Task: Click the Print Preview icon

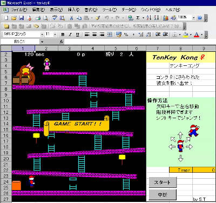Action: click(45, 18)
